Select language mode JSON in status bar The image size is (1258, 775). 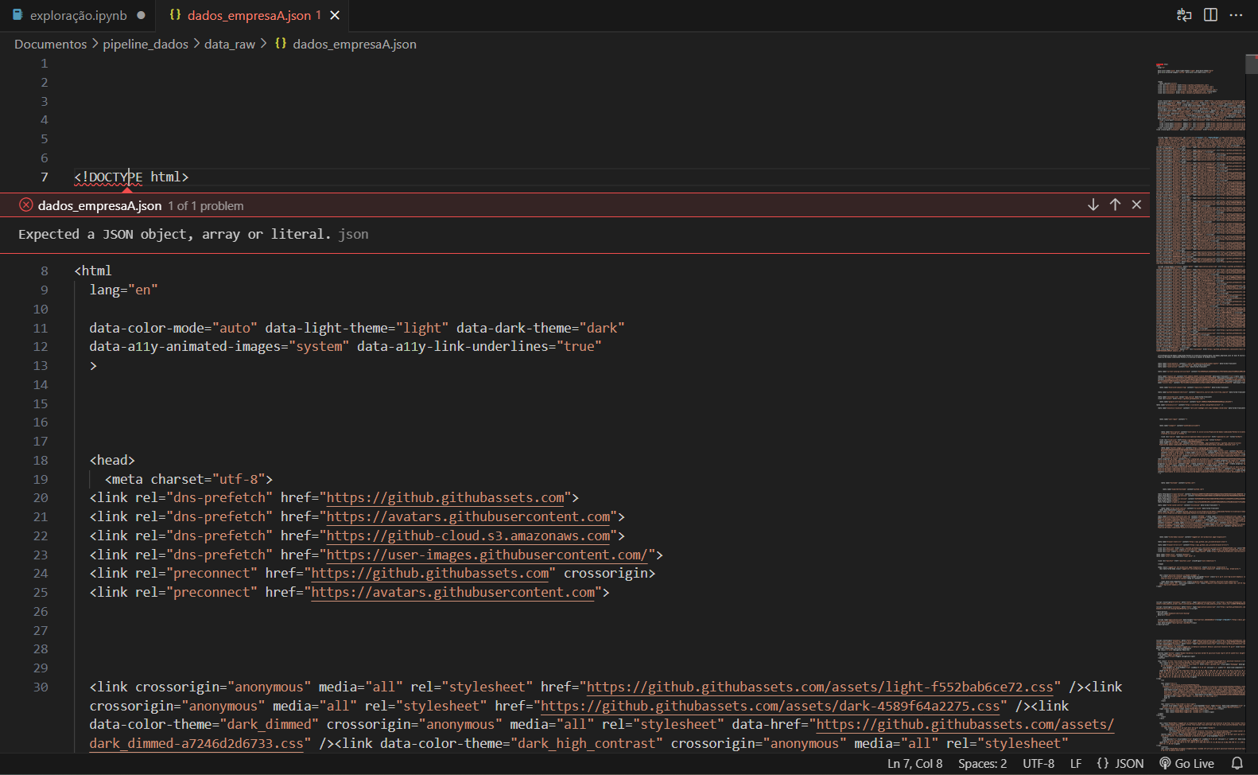(x=1120, y=764)
